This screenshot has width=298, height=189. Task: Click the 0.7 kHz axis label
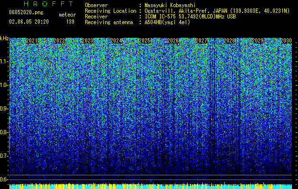click(x=4, y=156)
